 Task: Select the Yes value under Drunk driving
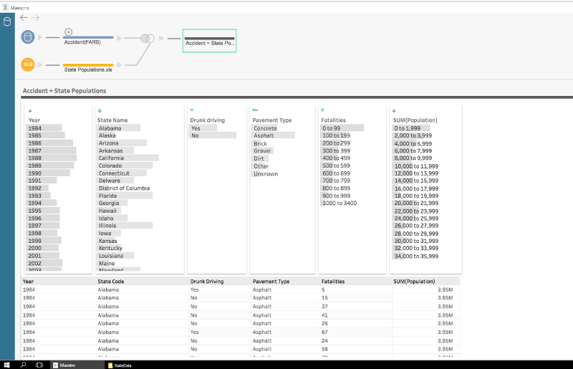point(196,128)
